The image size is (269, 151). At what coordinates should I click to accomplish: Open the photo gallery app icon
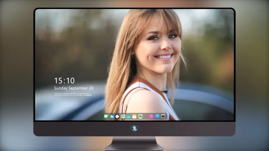click(140, 117)
